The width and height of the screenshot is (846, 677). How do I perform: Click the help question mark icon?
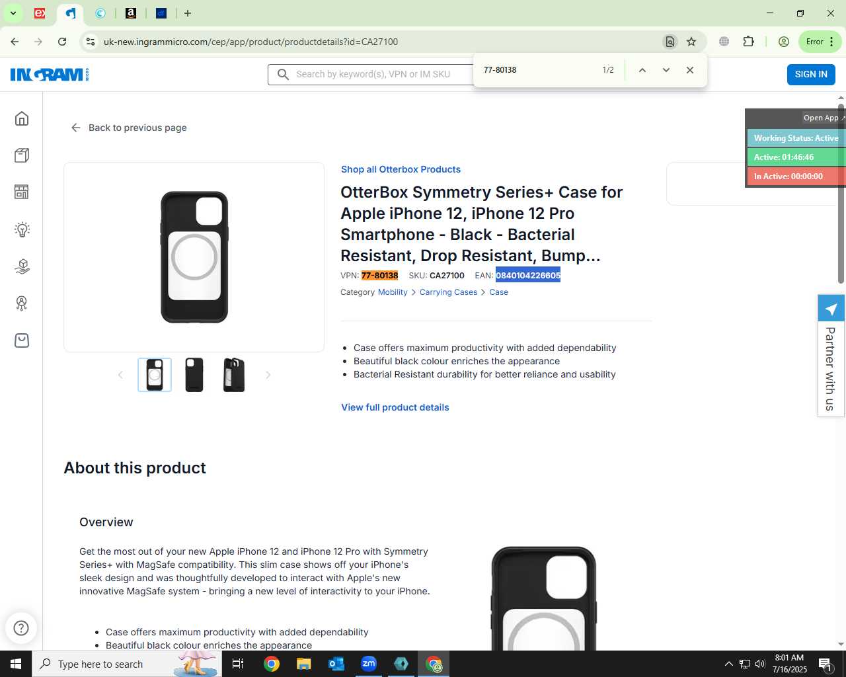[x=21, y=628]
